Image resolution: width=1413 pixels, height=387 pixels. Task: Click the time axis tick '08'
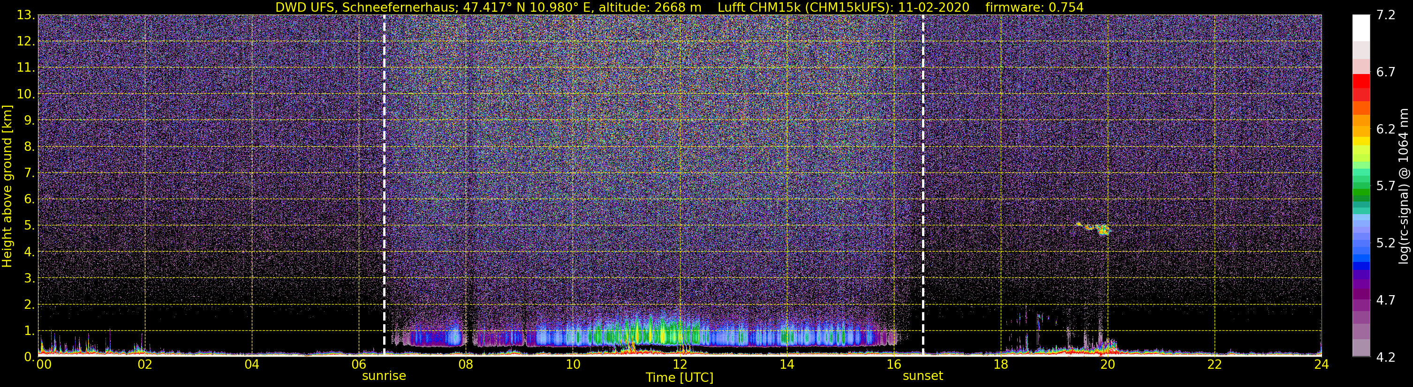click(466, 365)
